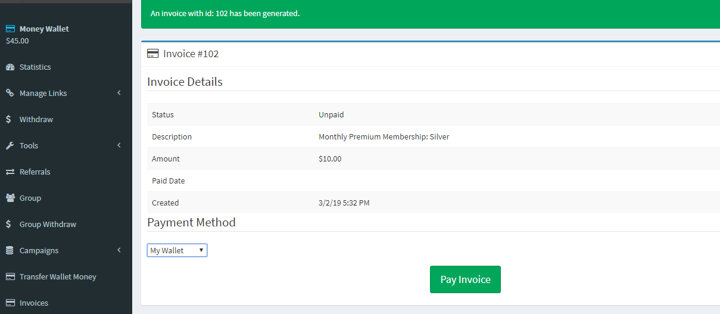Expand the Campaigns submenu chevron
720x314 pixels.
click(119, 250)
